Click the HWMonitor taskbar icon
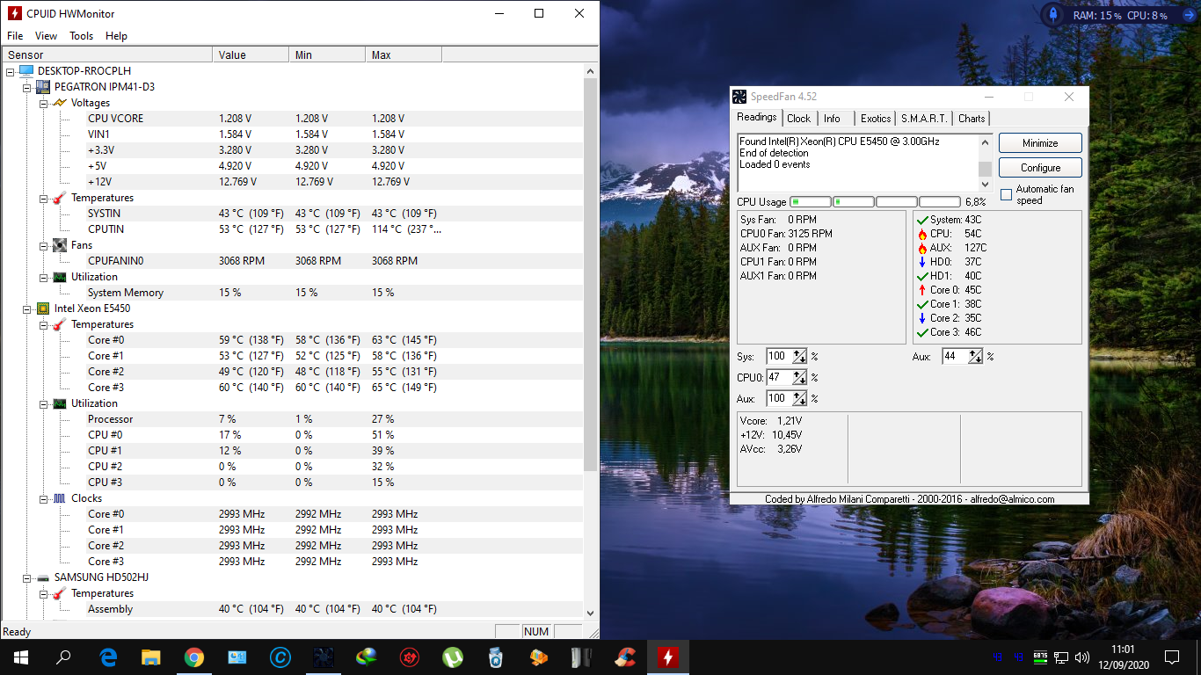 [x=668, y=657]
